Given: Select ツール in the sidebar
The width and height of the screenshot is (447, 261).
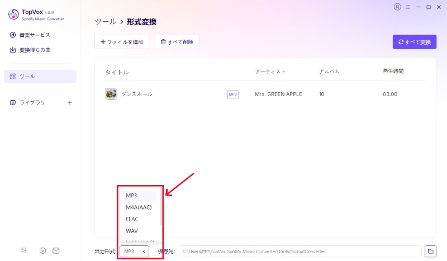Looking at the screenshot, I should tap(40, 76).
